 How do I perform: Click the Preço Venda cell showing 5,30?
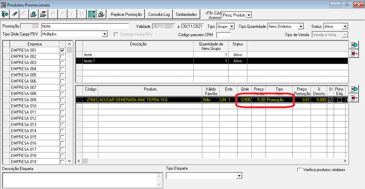click(x=259, y=100)
